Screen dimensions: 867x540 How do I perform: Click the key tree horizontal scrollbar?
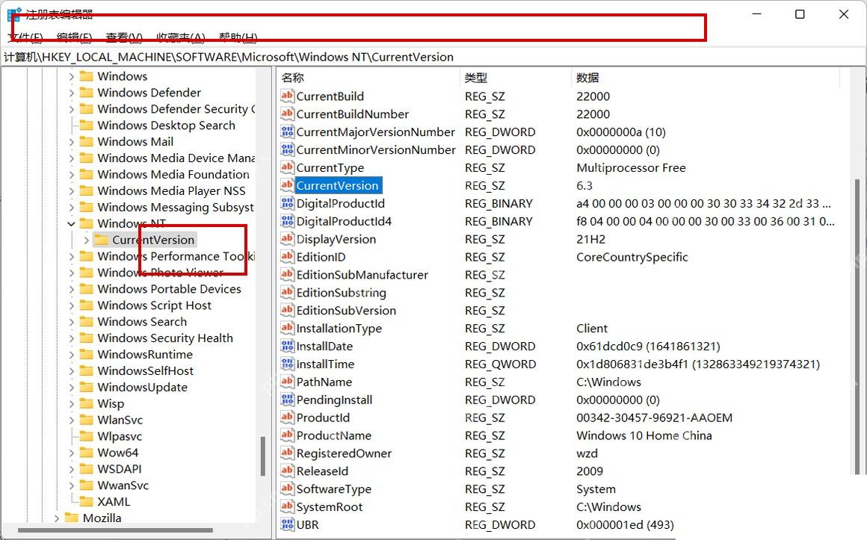coord(115,530)
